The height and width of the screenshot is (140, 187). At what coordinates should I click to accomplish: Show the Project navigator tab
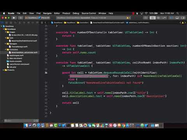[x=2, y=23]
